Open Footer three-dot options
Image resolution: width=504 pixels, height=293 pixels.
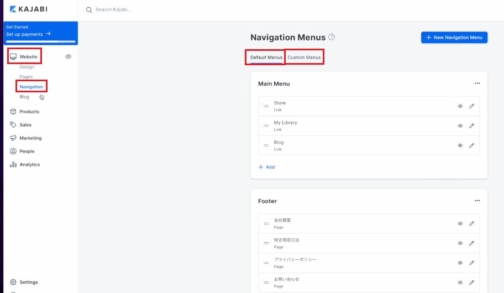tap(477, 201)
